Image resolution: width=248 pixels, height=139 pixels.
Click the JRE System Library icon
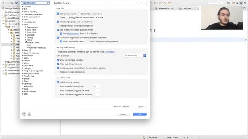pyautogui.click(x=9, y=62)
